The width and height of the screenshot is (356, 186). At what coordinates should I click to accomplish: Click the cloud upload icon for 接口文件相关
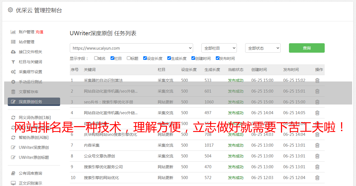[13, 52]
